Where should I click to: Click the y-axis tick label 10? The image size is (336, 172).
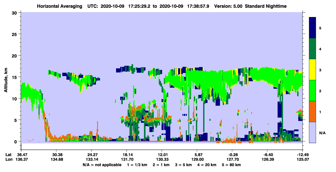(15, 99)
